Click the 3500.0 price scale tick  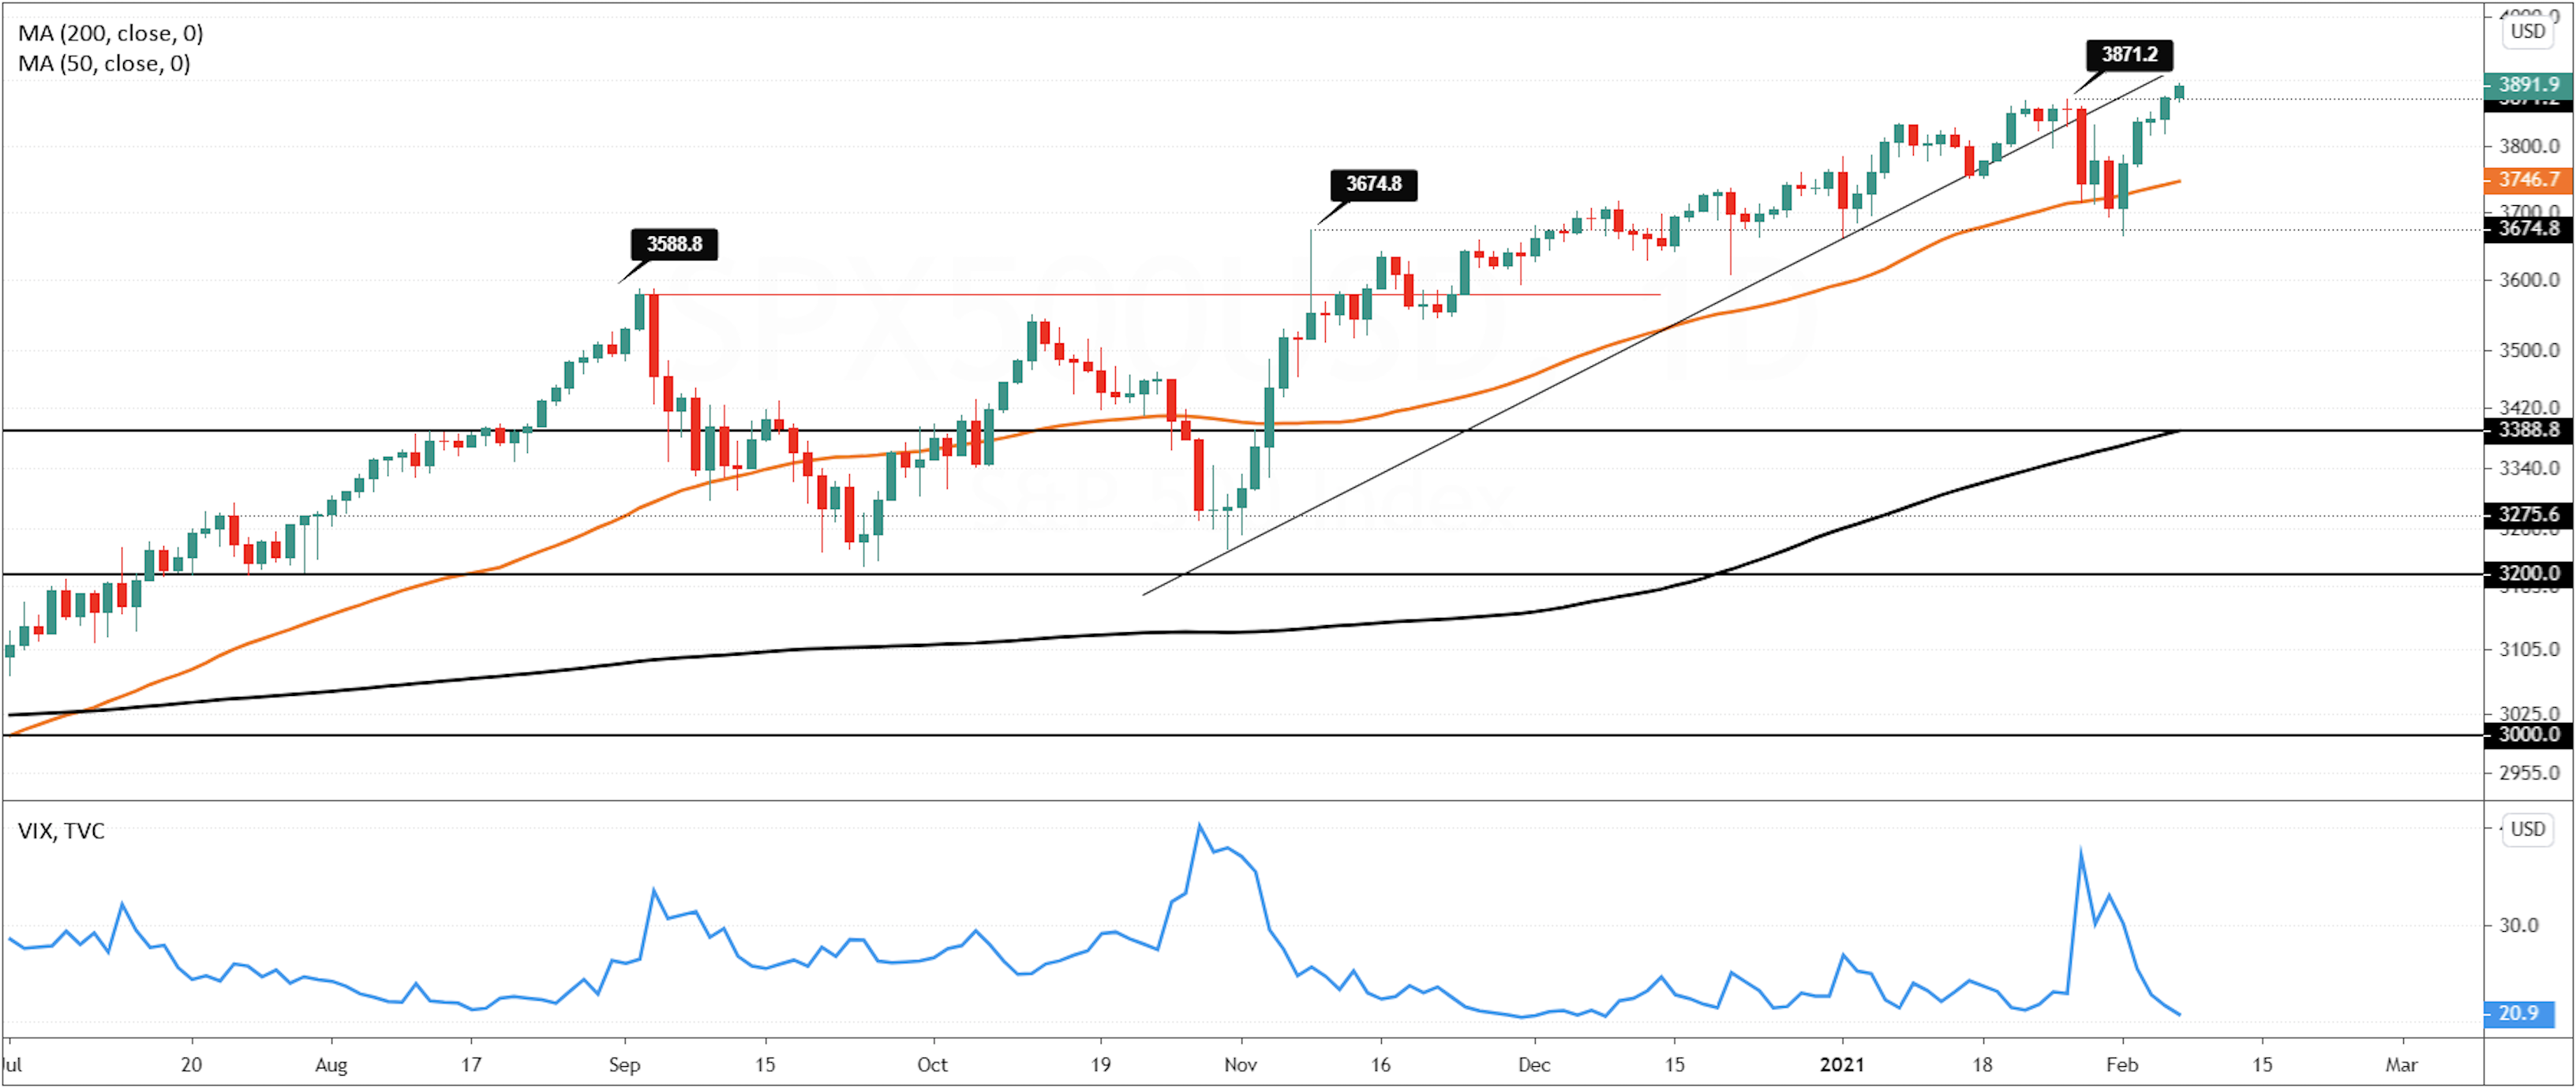coord(2529,350)
